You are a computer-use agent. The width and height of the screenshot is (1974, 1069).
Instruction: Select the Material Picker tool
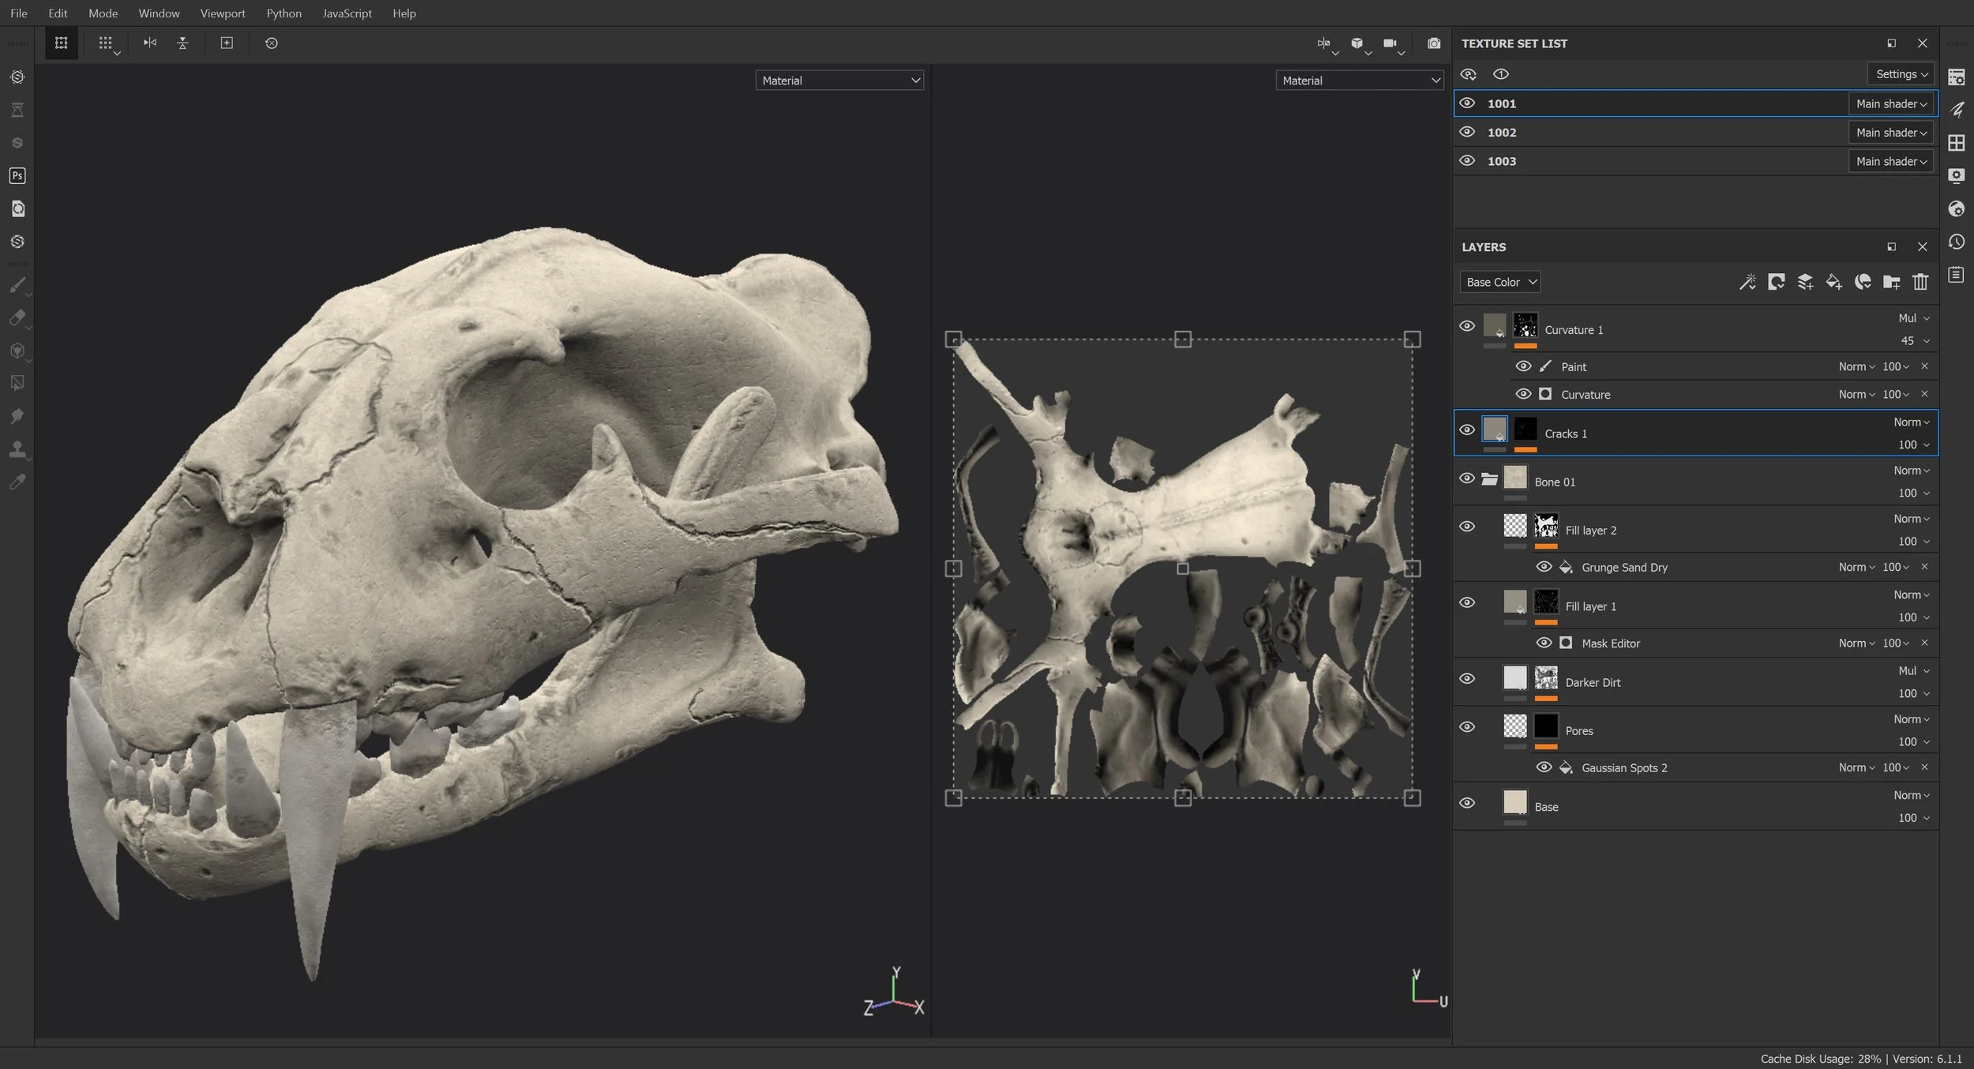click(x=17, y=482)
